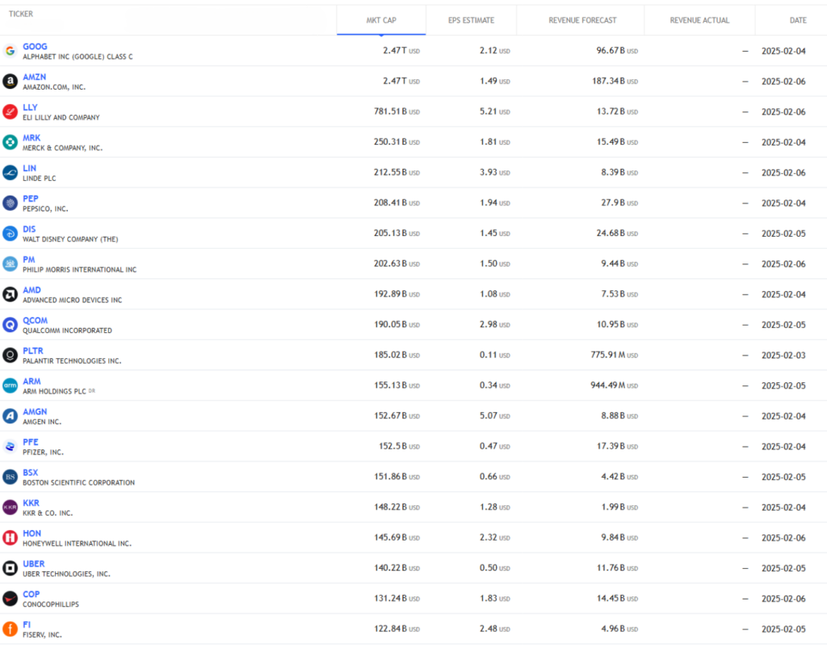Click the Alphabet Google logo icon
Viewport: 827px width, 653px height.
10,51
